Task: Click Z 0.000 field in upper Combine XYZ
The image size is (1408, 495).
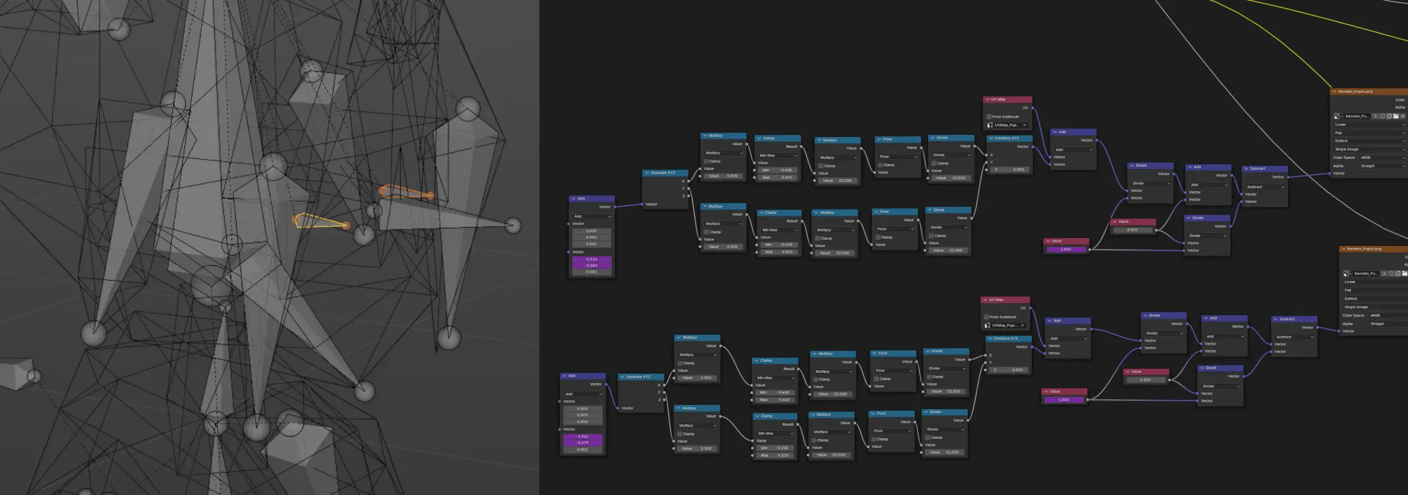Action: [x=1009, y=169]
